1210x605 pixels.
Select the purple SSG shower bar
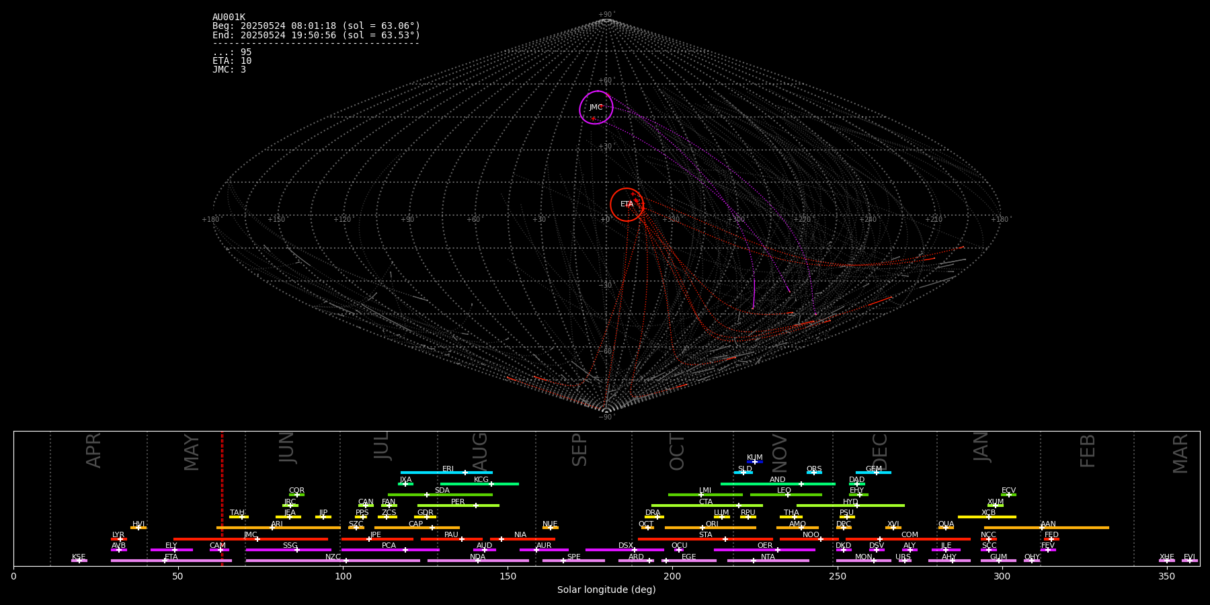coord(288,550)
